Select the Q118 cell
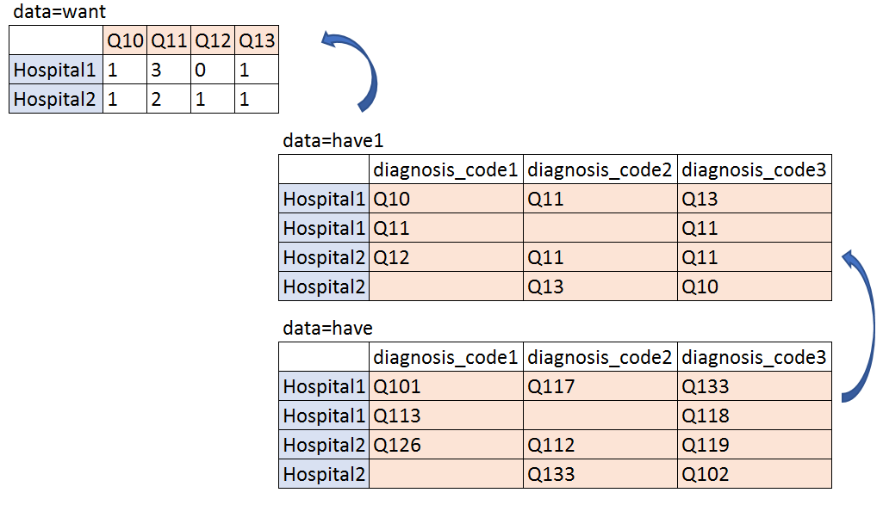883x505 pixels. (755, 416)
